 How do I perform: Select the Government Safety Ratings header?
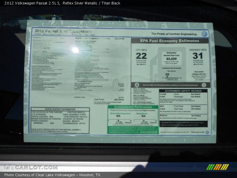[183, 91]
